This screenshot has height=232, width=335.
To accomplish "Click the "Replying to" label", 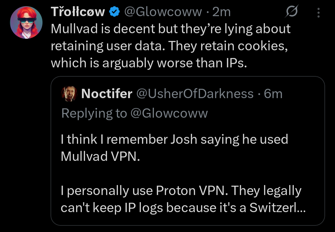I will click(94, 113).
